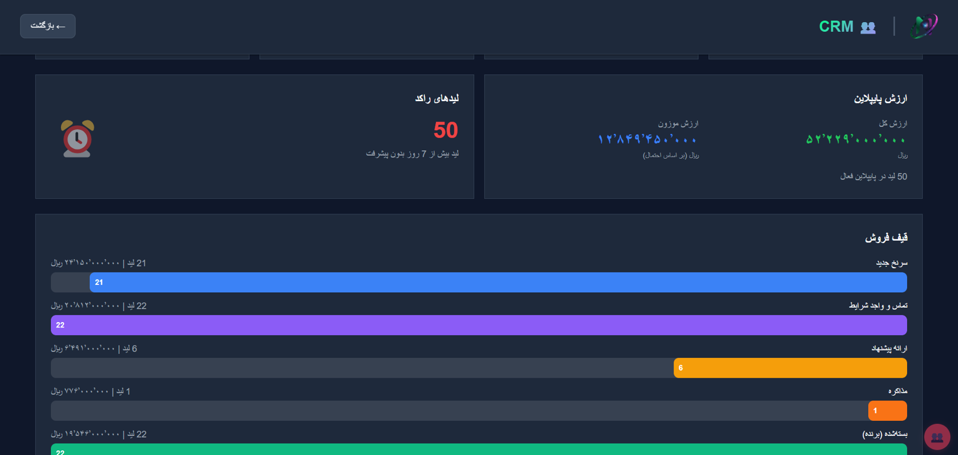Click the ارائه پیشنهاد stage label

pyautogui.click(x=889, y=348)
